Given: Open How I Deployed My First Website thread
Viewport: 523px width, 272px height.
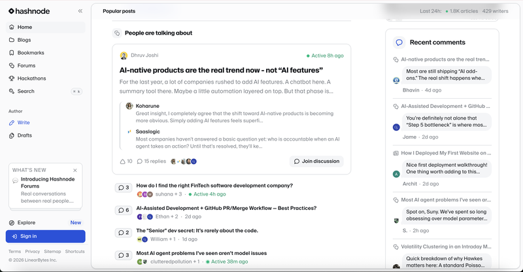Looking at the screenshot, I should pyautogui.click(x=446, y=153).
